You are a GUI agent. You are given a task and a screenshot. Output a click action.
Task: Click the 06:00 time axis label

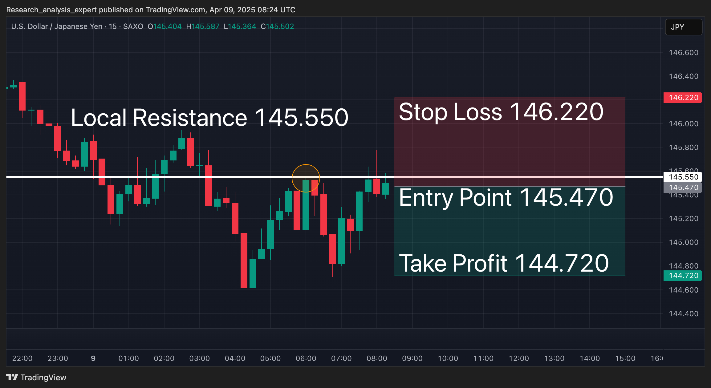(x=306, y=358)
